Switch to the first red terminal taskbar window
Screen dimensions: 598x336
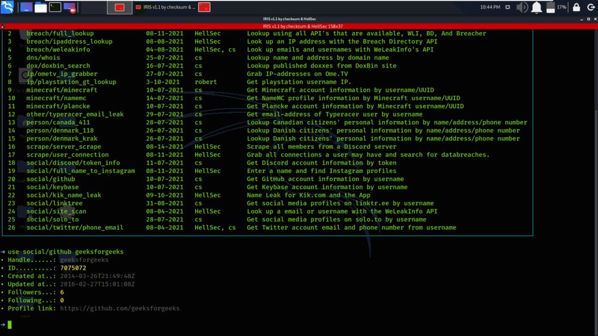tap(120, 7)
